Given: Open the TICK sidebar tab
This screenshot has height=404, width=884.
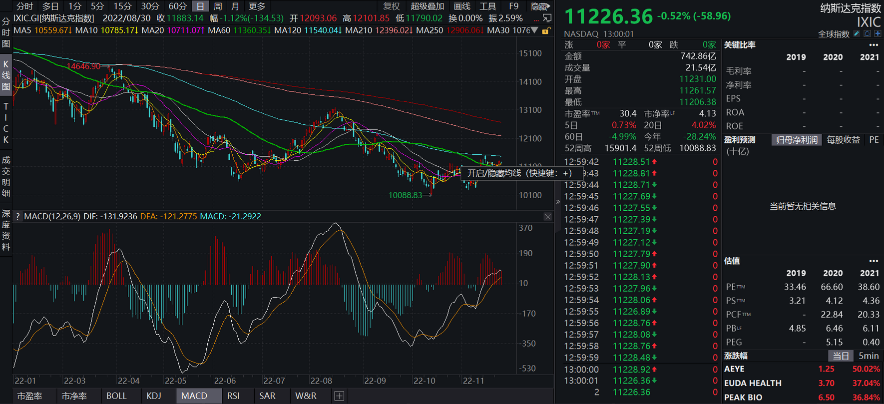Looking at the screenshot, I should click(x=6, y=123).
